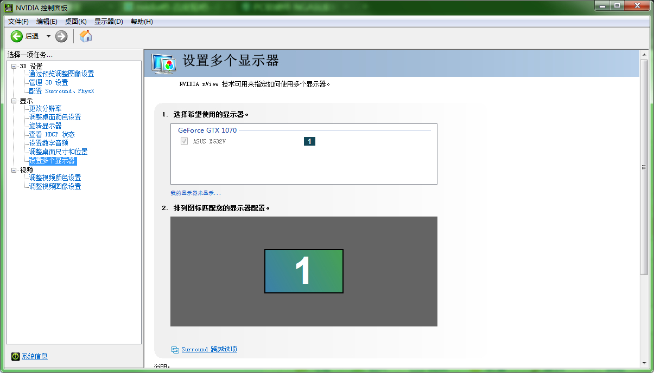
Task: Click the vertical scrollbar thumb
Action: (x=644, y=167)
